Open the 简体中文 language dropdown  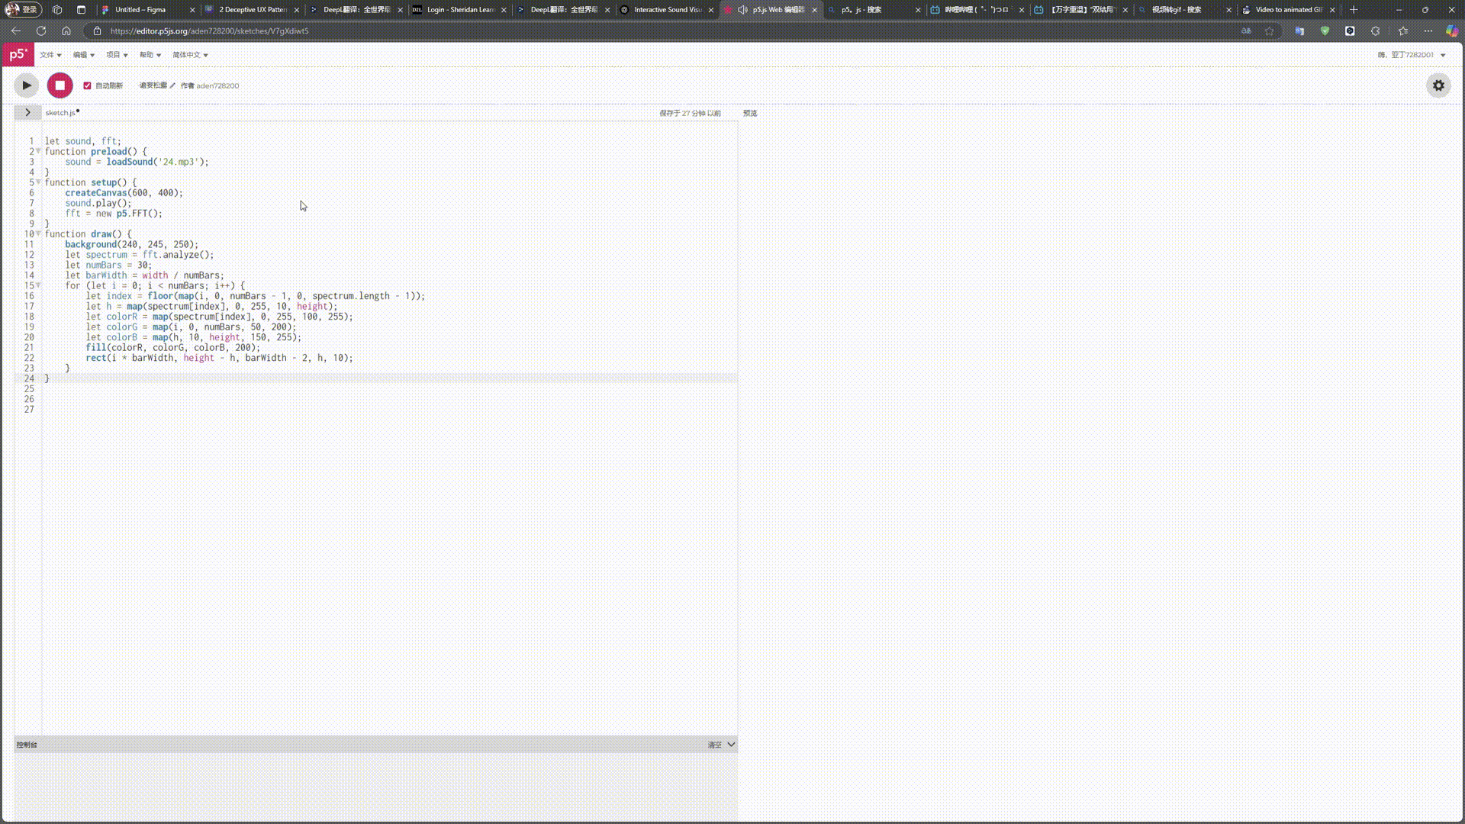click(190, 55)
